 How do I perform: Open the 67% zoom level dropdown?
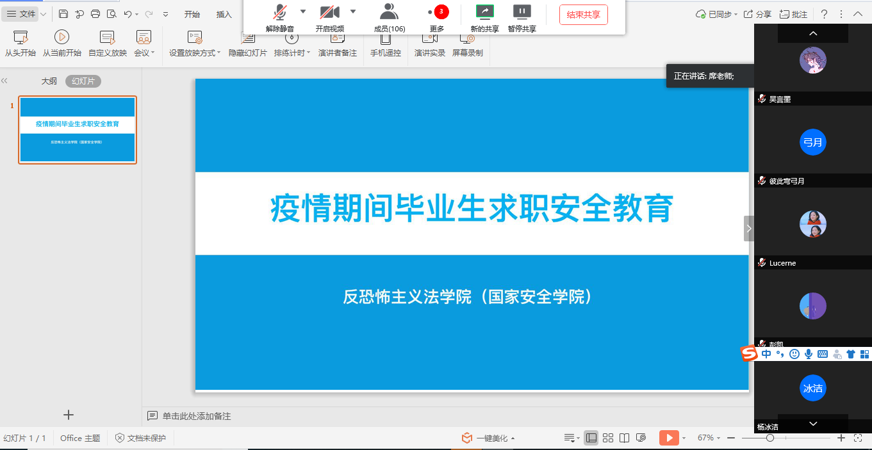(x=709, y=438)
